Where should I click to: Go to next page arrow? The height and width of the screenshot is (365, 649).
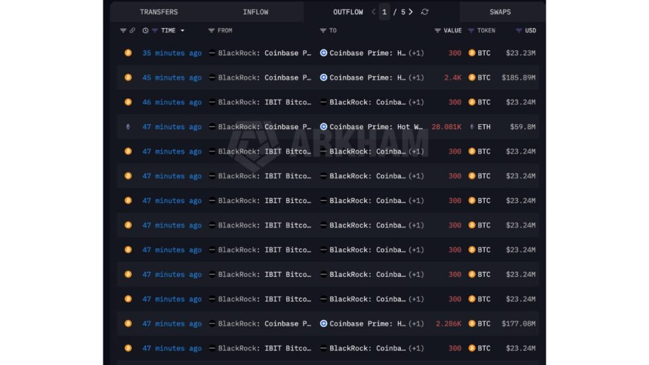pos(411,12)
